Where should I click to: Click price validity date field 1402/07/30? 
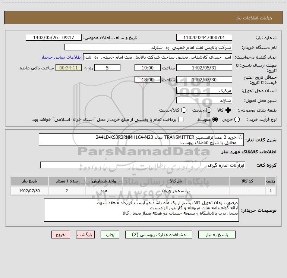click(204, 79)
